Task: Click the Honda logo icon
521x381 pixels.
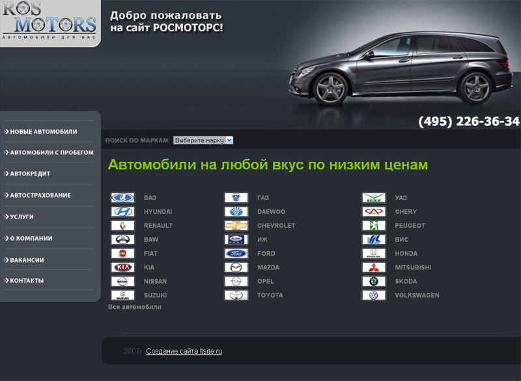Action: 374,254
